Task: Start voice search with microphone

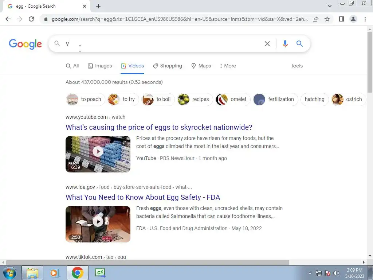Action: click(285, 44)
